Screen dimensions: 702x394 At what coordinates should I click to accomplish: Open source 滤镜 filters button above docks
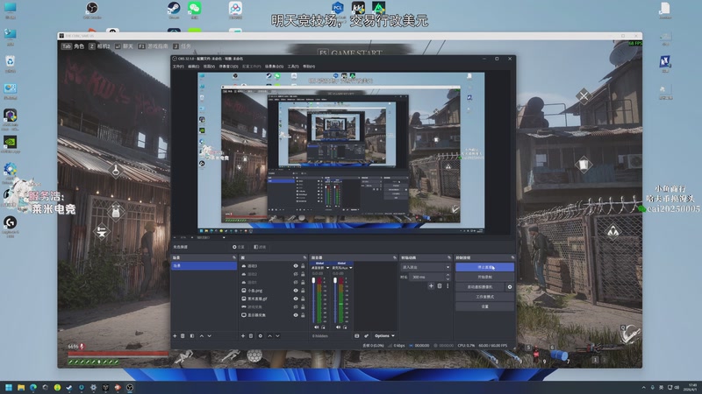point(260,247)
